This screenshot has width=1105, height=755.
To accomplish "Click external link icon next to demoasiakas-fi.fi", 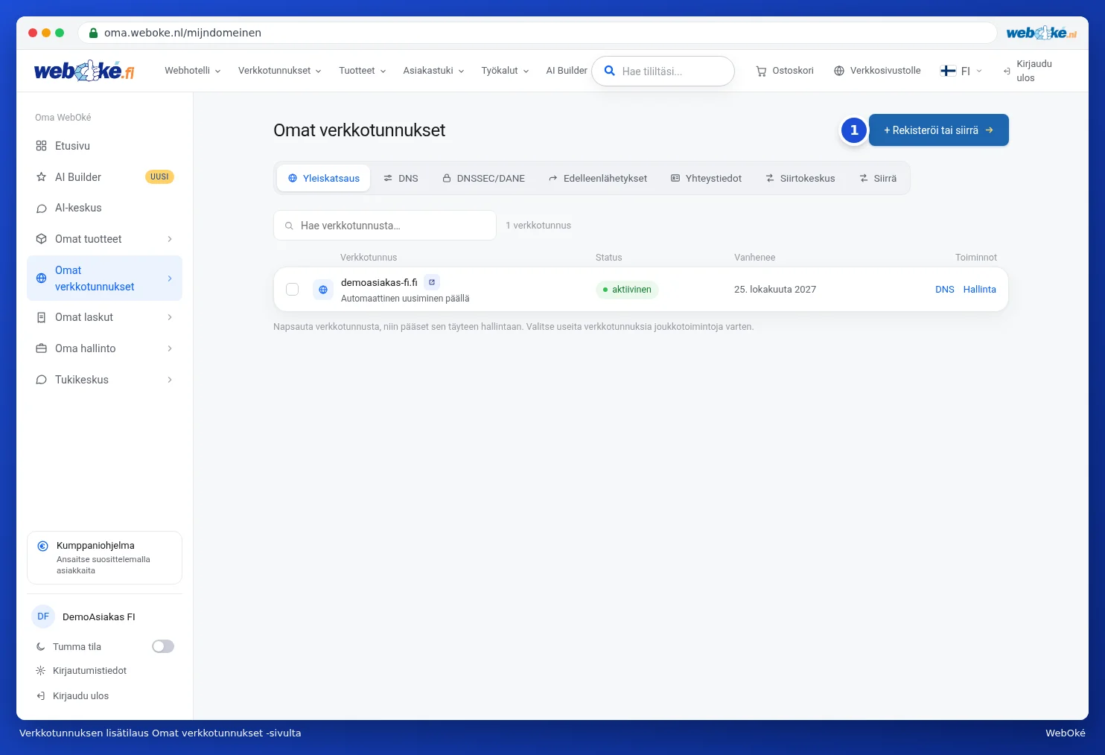I will 432,282.
